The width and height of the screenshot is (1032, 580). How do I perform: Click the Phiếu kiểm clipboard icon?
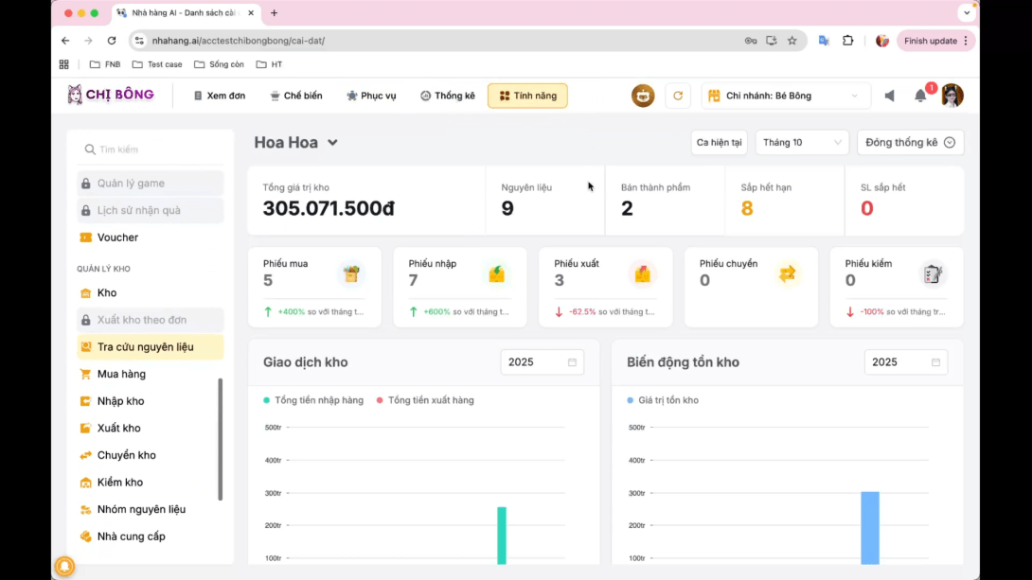coord(933,273)
